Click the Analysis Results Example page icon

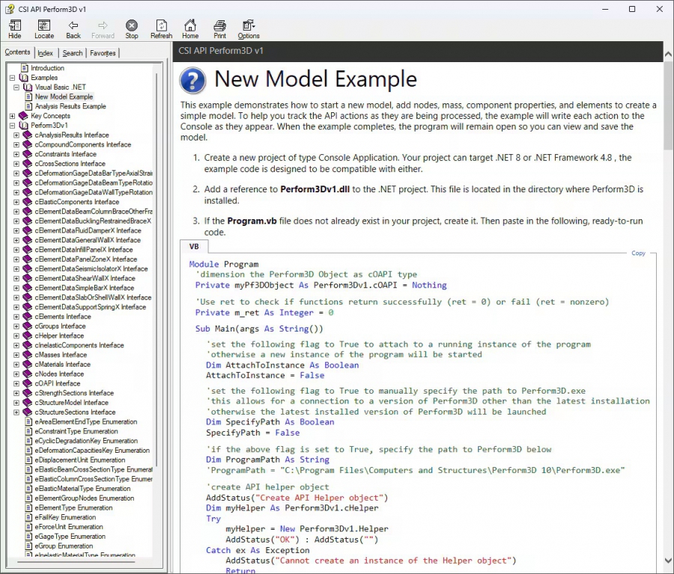point(28,106)
